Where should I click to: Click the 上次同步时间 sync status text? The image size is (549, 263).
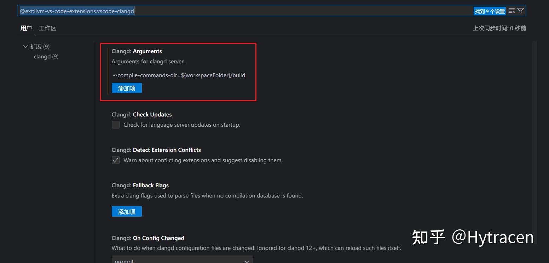pos(499,28)
